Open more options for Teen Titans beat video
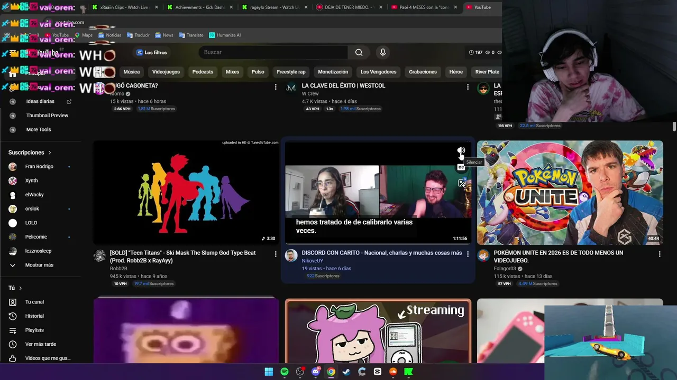 coord(276,254)
